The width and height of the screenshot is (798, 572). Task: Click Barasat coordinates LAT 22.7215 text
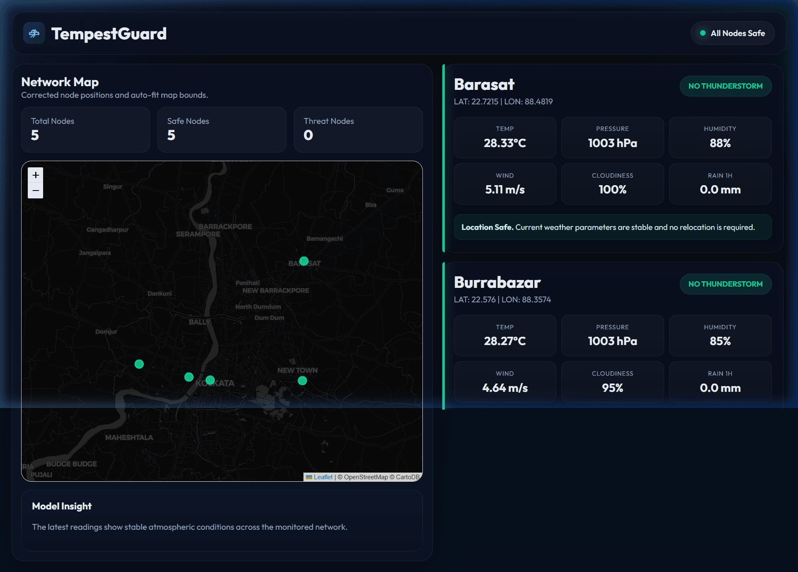[503, 101]
